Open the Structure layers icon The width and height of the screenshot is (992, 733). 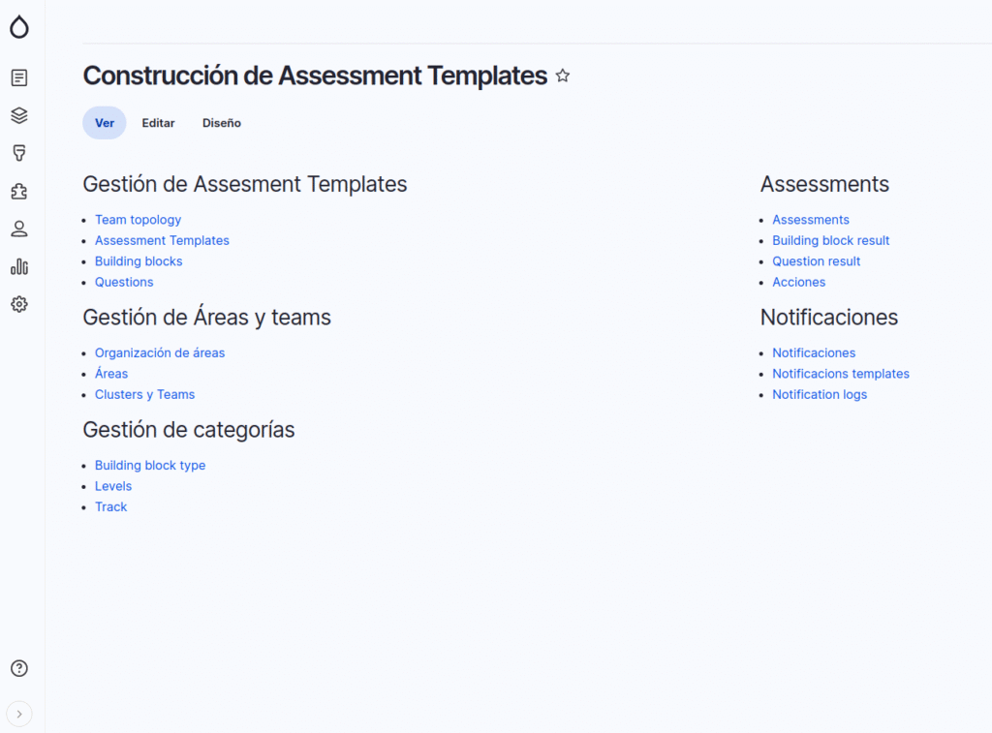pos(19,116)
